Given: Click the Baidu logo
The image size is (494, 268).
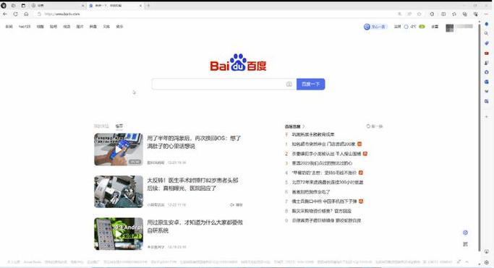Looking at the screenshot, I should [238, 63].
